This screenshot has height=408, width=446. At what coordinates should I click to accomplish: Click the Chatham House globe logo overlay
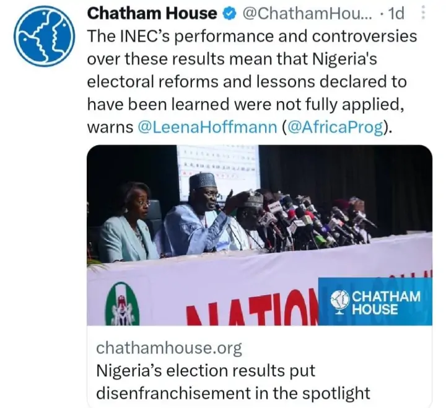[x=339, y=301]
